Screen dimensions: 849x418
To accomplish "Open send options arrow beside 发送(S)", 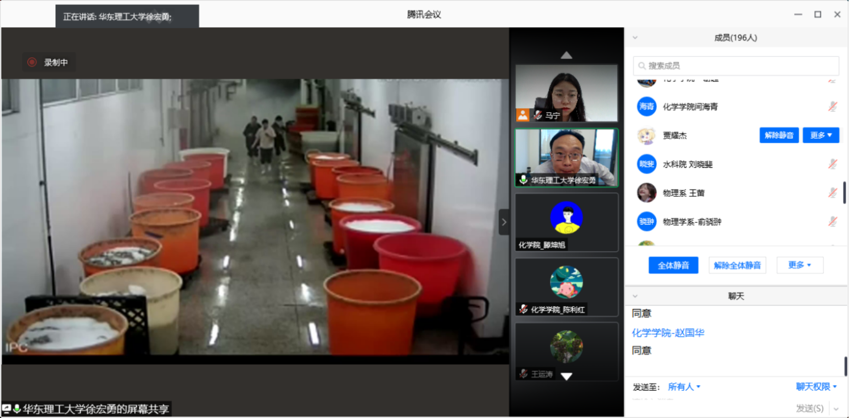I will [x=836, y=409].
